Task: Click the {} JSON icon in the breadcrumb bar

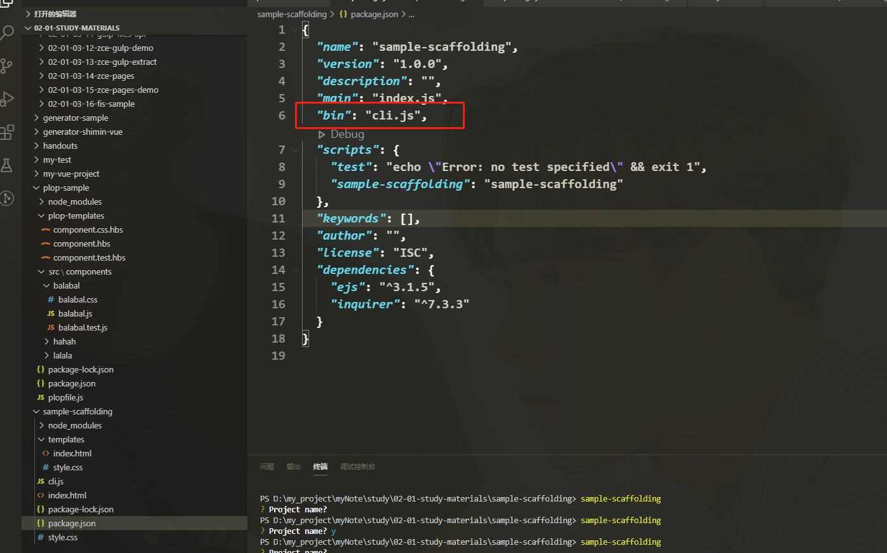Action: [341, 14]
